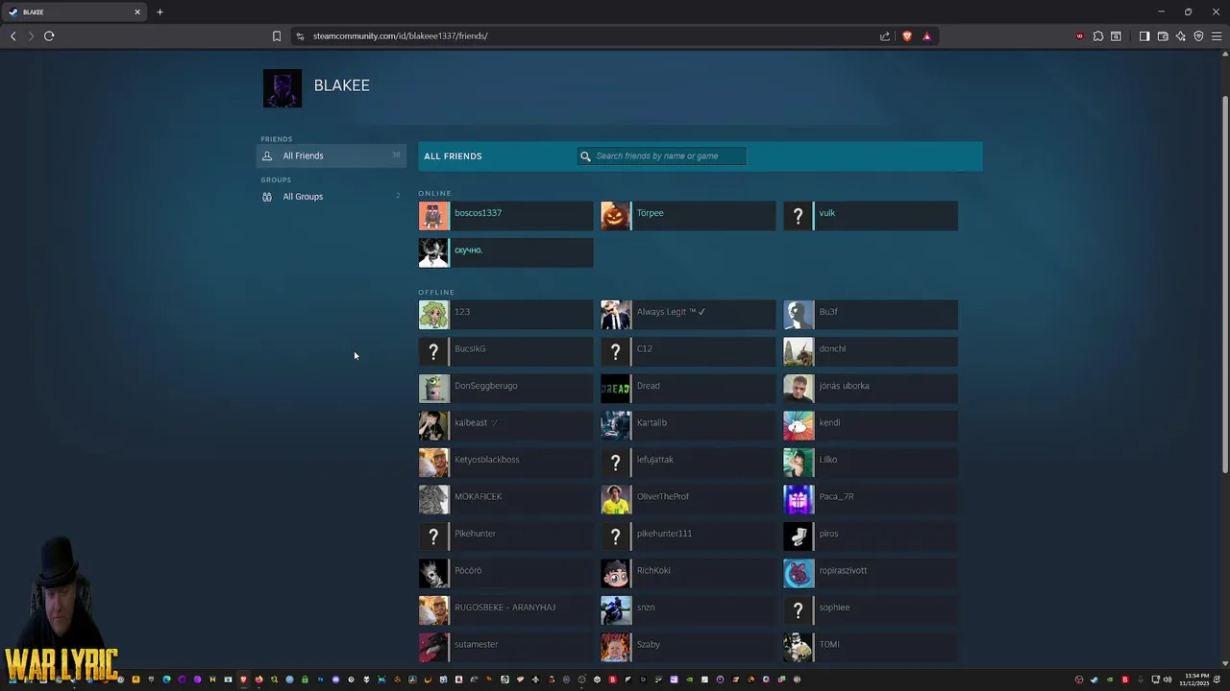Open BLAKEE profile avatar
The image size is (1230, 691).
[283, 88]
